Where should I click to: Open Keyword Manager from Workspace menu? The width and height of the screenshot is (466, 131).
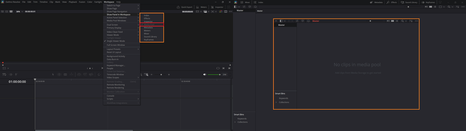point(121,65)
